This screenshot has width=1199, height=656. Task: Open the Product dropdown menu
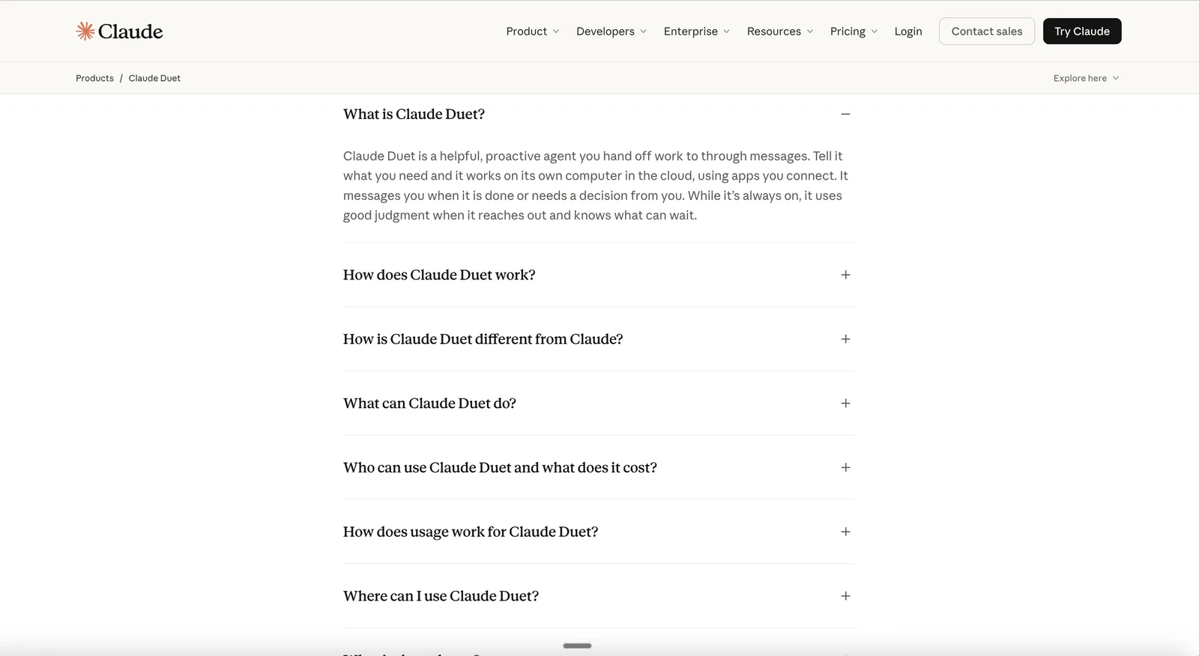coord(532,31)
